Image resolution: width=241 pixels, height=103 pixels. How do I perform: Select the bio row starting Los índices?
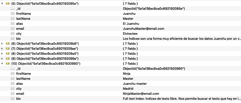tap(121, 38)
